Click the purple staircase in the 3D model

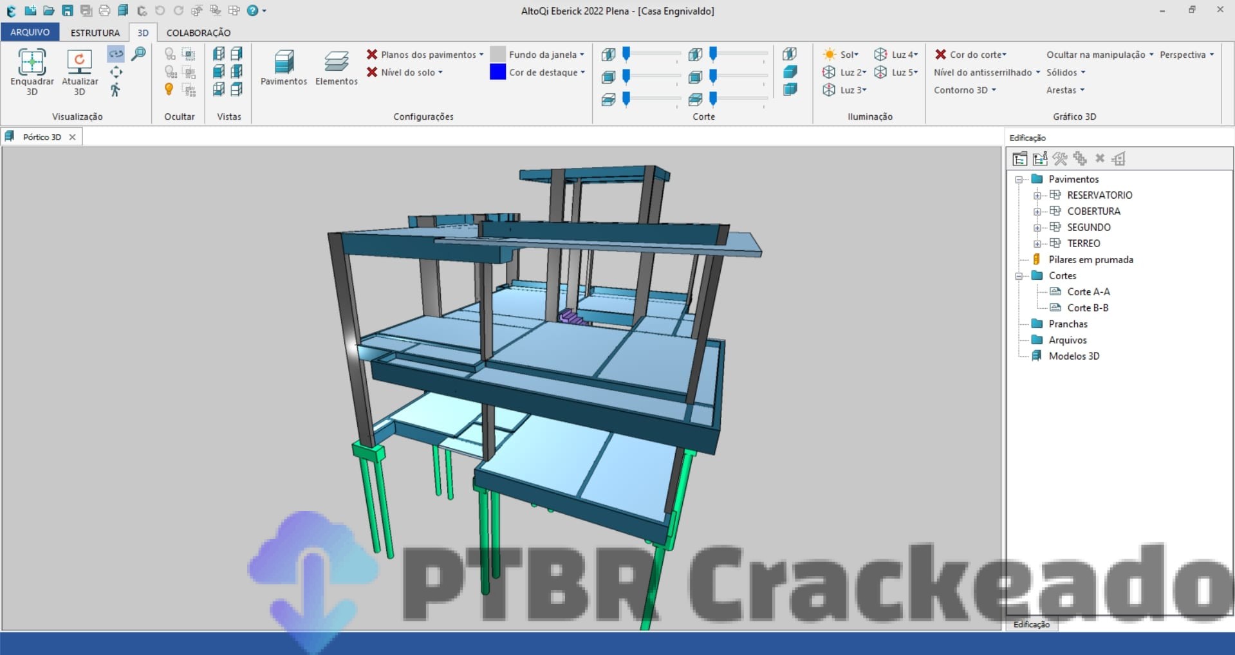click(x=572, y=317)
